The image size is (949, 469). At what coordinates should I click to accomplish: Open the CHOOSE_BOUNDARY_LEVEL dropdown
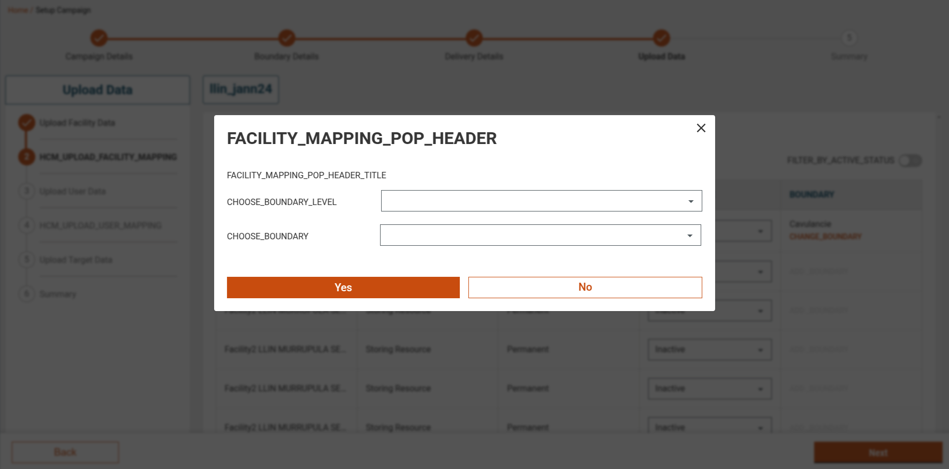click(541, 201)
